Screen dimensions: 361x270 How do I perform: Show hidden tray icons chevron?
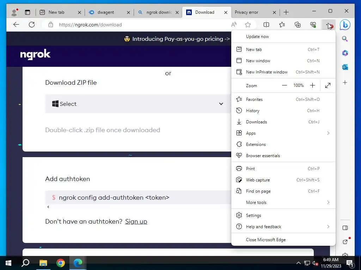click(298, 263)
